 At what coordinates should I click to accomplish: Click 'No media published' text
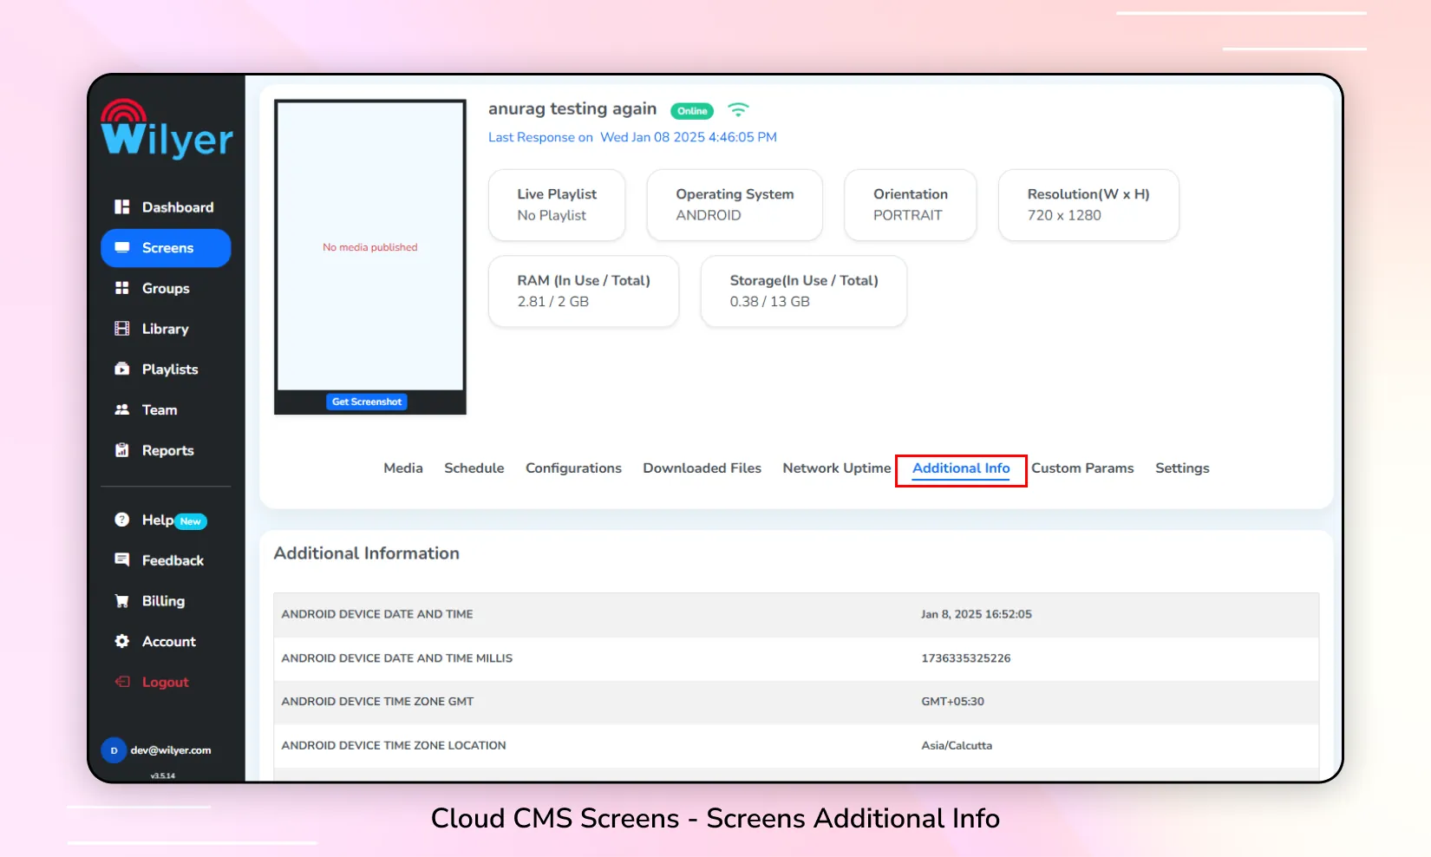pos(370,247)
